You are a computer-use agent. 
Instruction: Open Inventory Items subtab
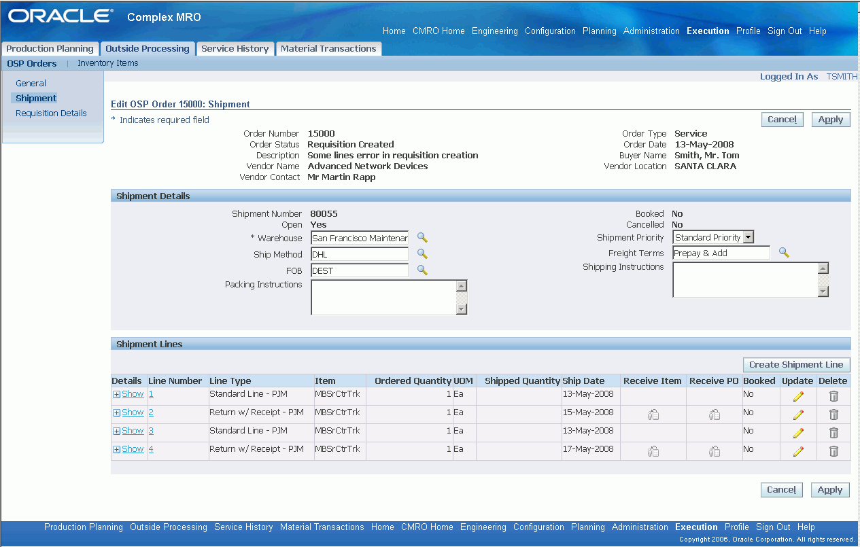[108, 63]
